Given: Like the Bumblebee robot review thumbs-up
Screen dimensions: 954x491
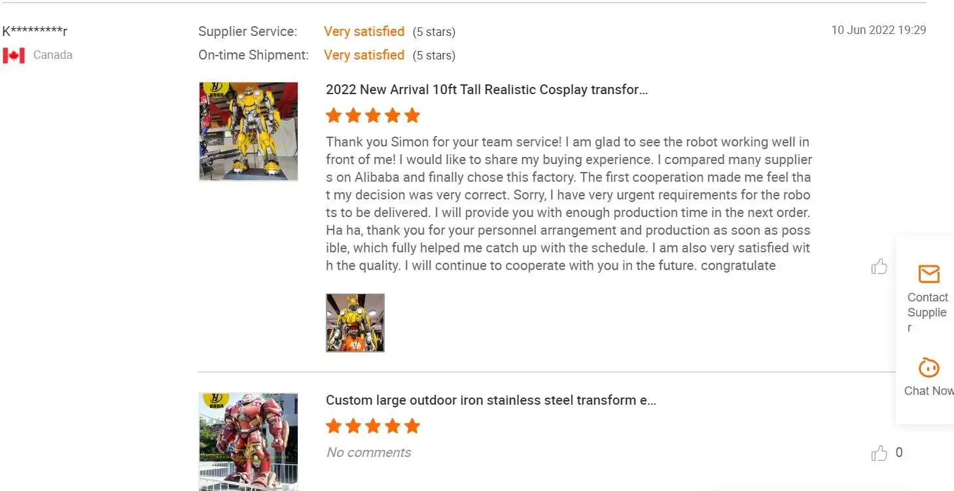Looking at the screenshot, I should coord(879,266).
